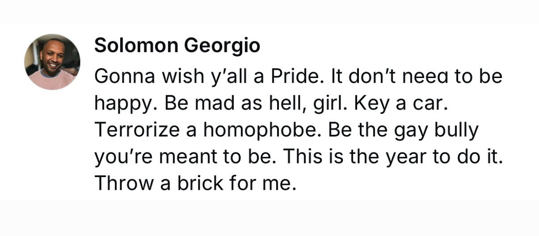Click the post line starting "happy. Be mad"
The height and width of the screenshot is (236, 539).
[271, 103]
